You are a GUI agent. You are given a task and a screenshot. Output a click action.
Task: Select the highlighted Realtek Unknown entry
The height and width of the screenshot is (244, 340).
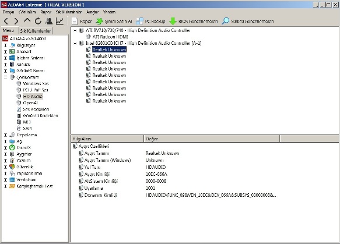[109, 49]
